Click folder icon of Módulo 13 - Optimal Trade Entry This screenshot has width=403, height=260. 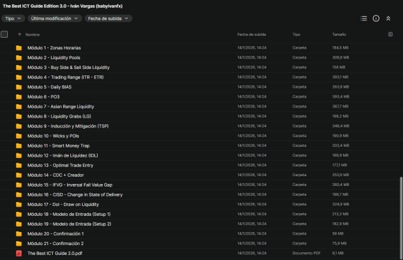coord(19,166)
